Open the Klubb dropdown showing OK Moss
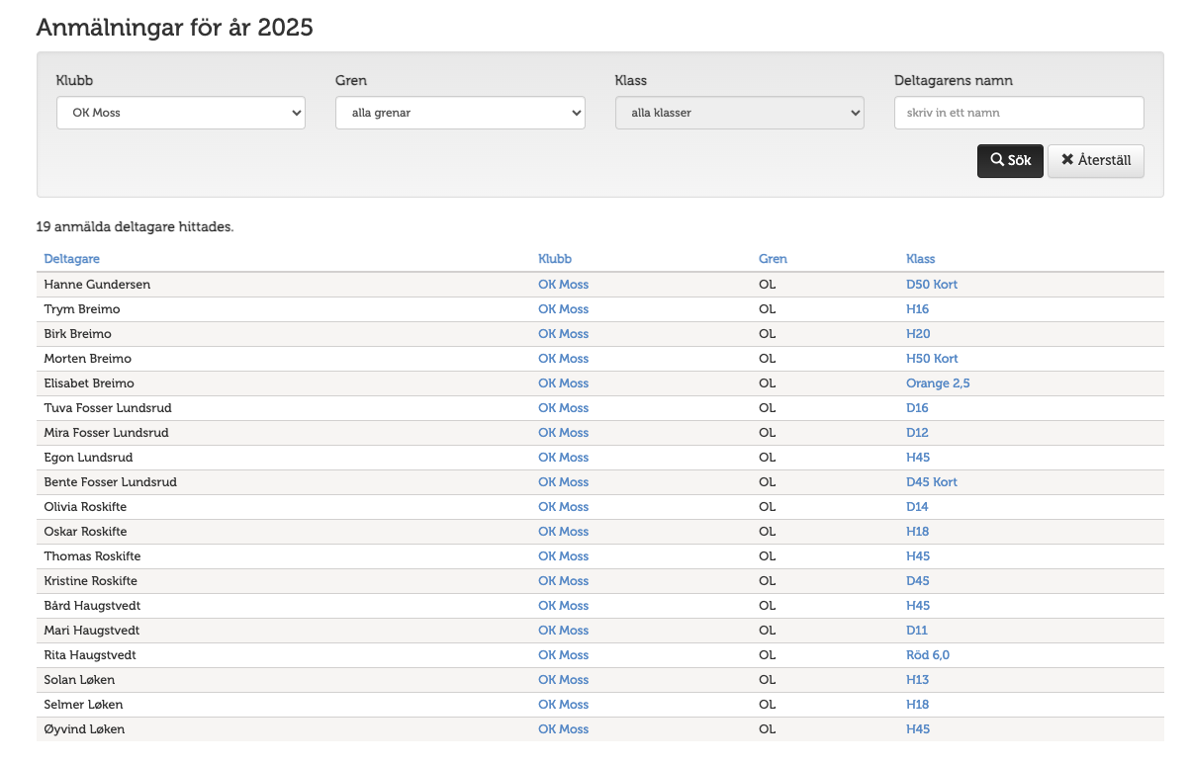This screenshot has width=1190, height=764. click(x=180, y=113)
